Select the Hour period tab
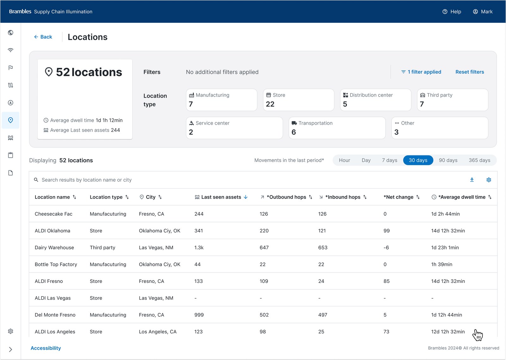 344,160
